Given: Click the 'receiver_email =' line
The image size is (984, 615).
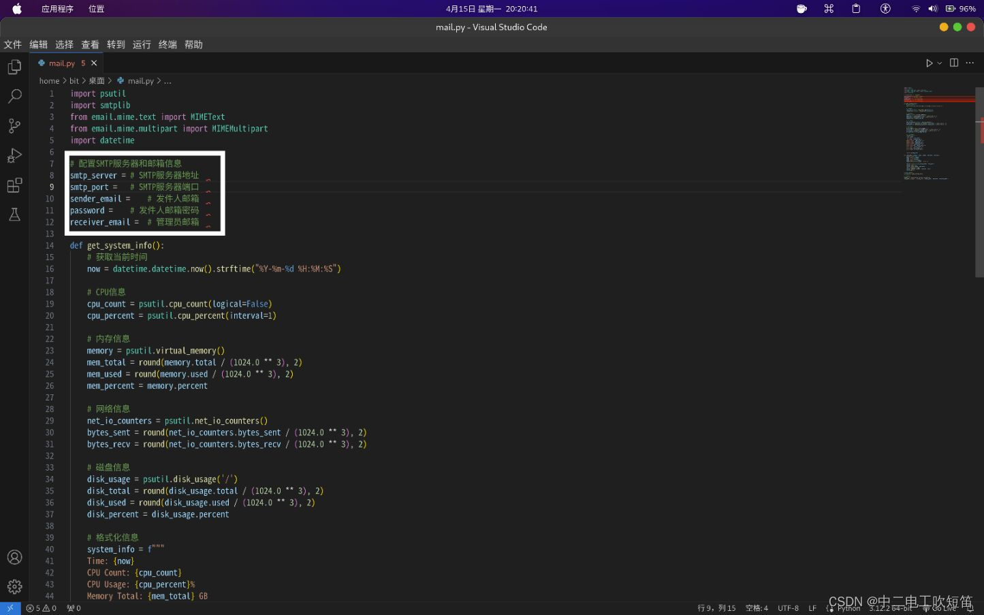Looking at the screenshot, I should (x=135, y=222).
